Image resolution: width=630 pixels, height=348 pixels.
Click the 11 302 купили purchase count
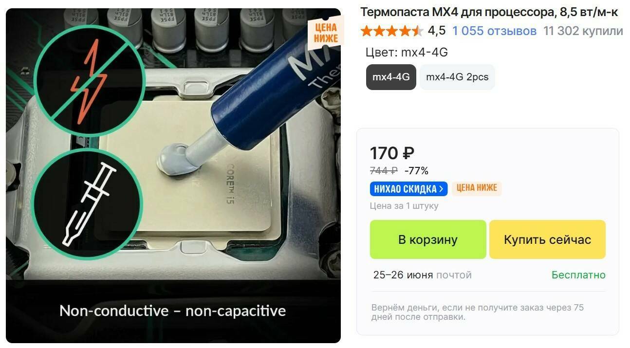tap(583, 31)
